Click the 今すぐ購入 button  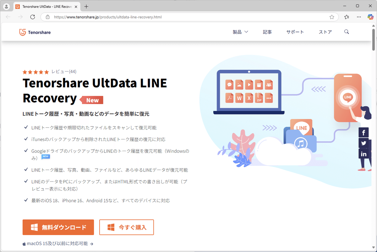click(x=127, y=227)
